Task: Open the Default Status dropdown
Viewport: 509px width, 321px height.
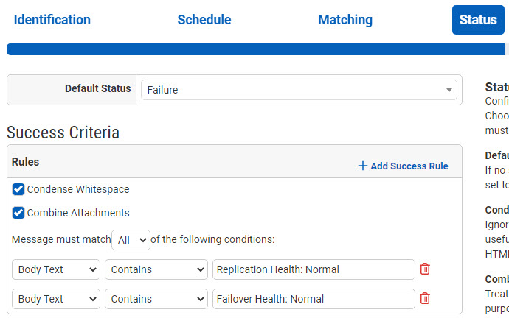Action: tap(298, 90)
